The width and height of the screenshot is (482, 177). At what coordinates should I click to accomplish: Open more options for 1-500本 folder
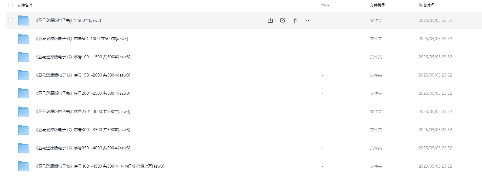click(x=307, y=20)
